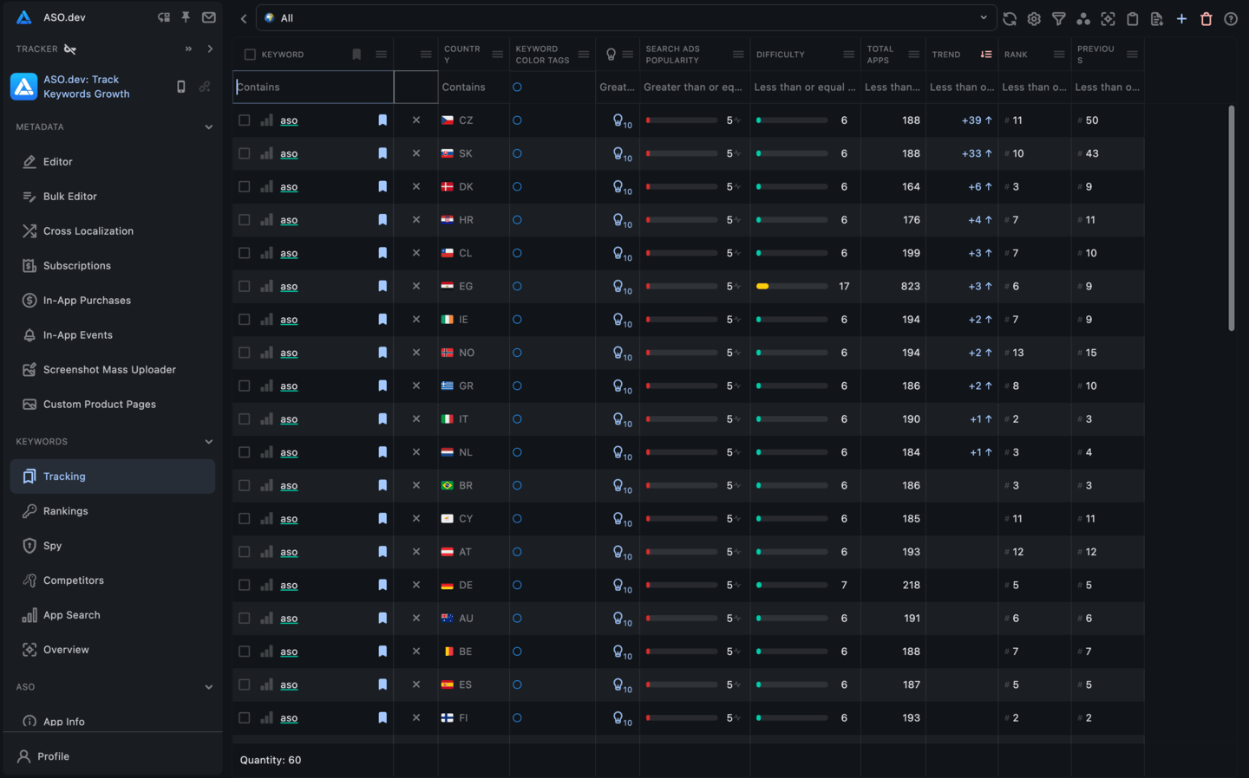Open the filter funnel icon

pyautogui.click(x=1057, y=17)
